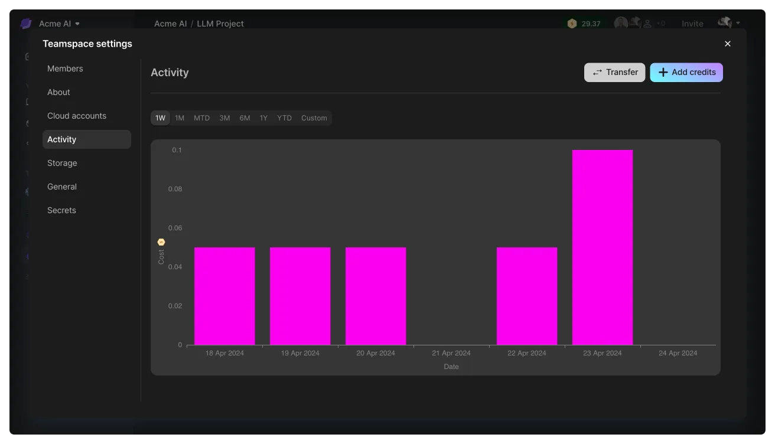The height and width of the screenshot is (444, 775).
Task: Go to Cloud accounts settings
Action: point(87,116)
